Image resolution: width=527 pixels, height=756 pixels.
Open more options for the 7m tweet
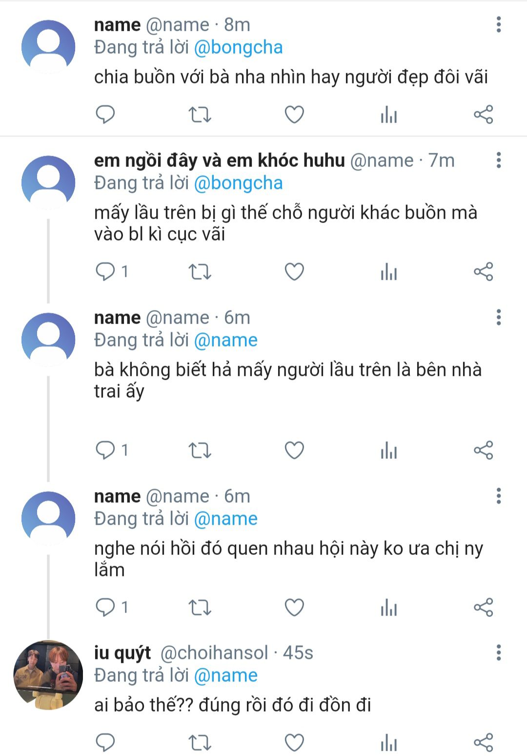[498, 160]
